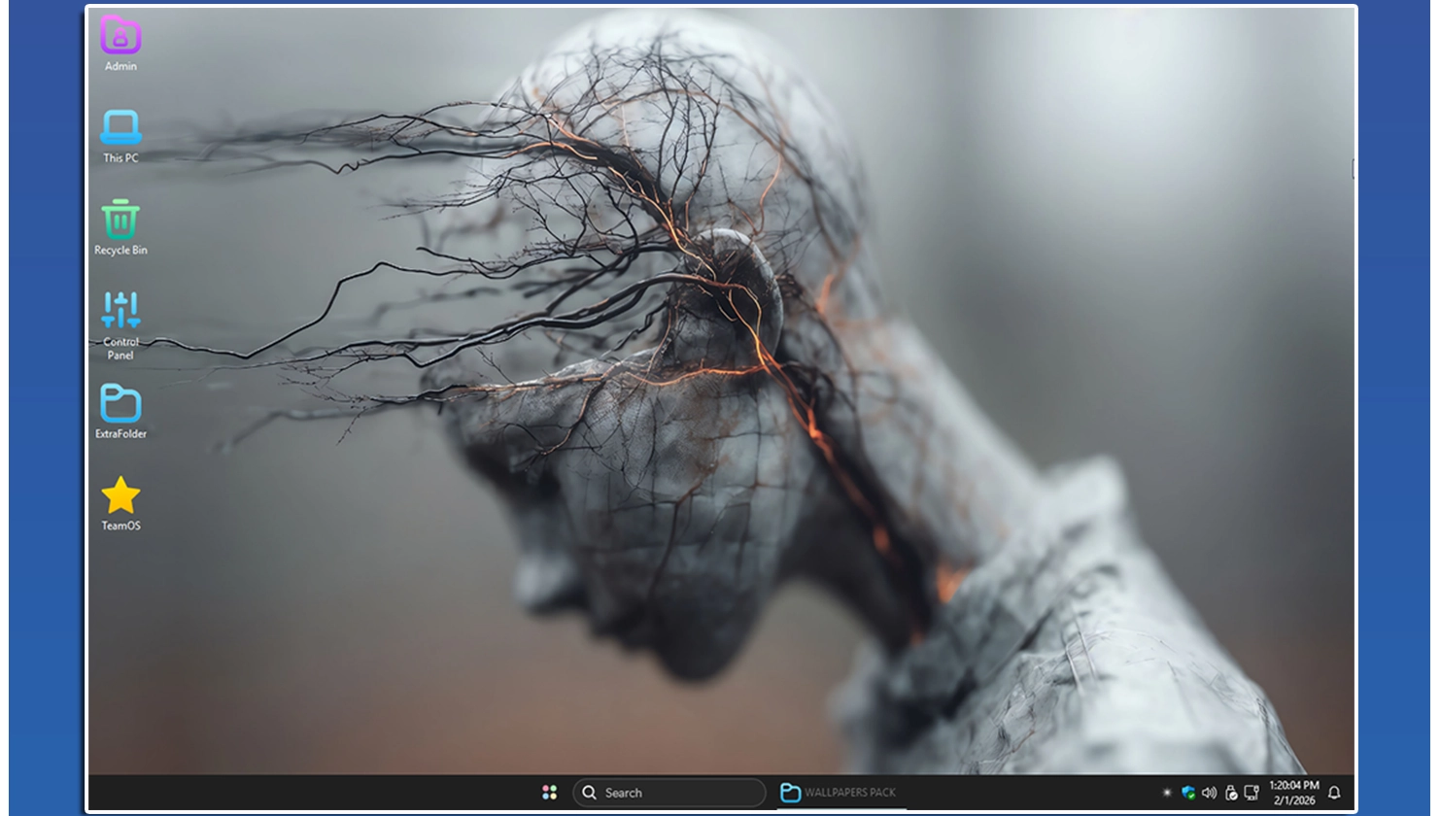The width and height of the screenshot is (1440, 816).
Task: Open the network connection tray icon
Action: tap(1251, 793)
